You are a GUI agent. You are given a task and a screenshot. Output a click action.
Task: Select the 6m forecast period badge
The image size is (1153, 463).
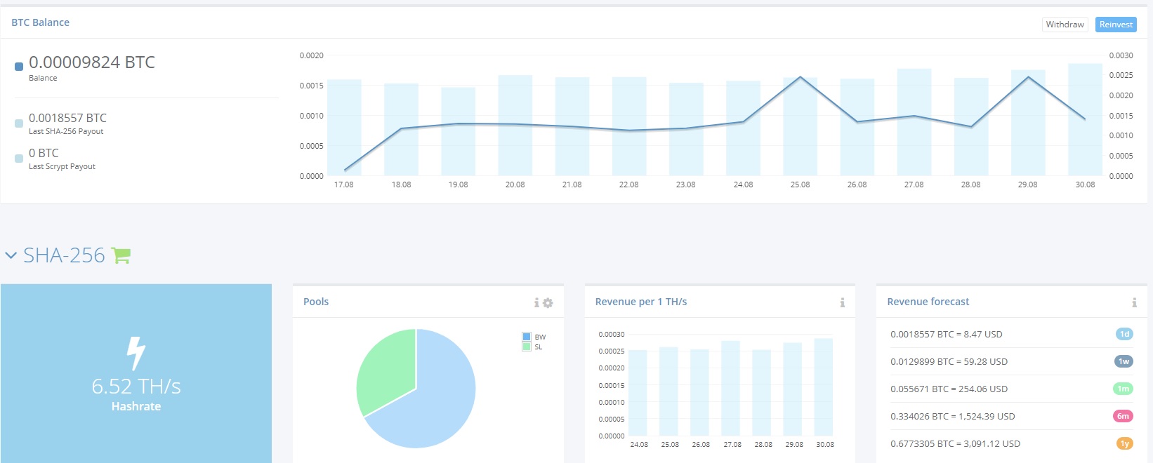click(1124, 417)
